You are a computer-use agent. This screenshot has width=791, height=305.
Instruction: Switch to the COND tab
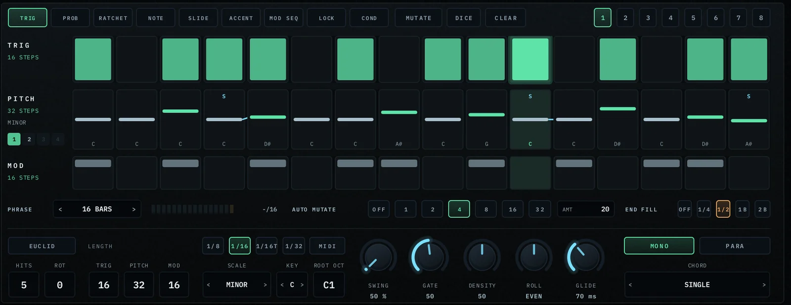[x=369, y=18]
